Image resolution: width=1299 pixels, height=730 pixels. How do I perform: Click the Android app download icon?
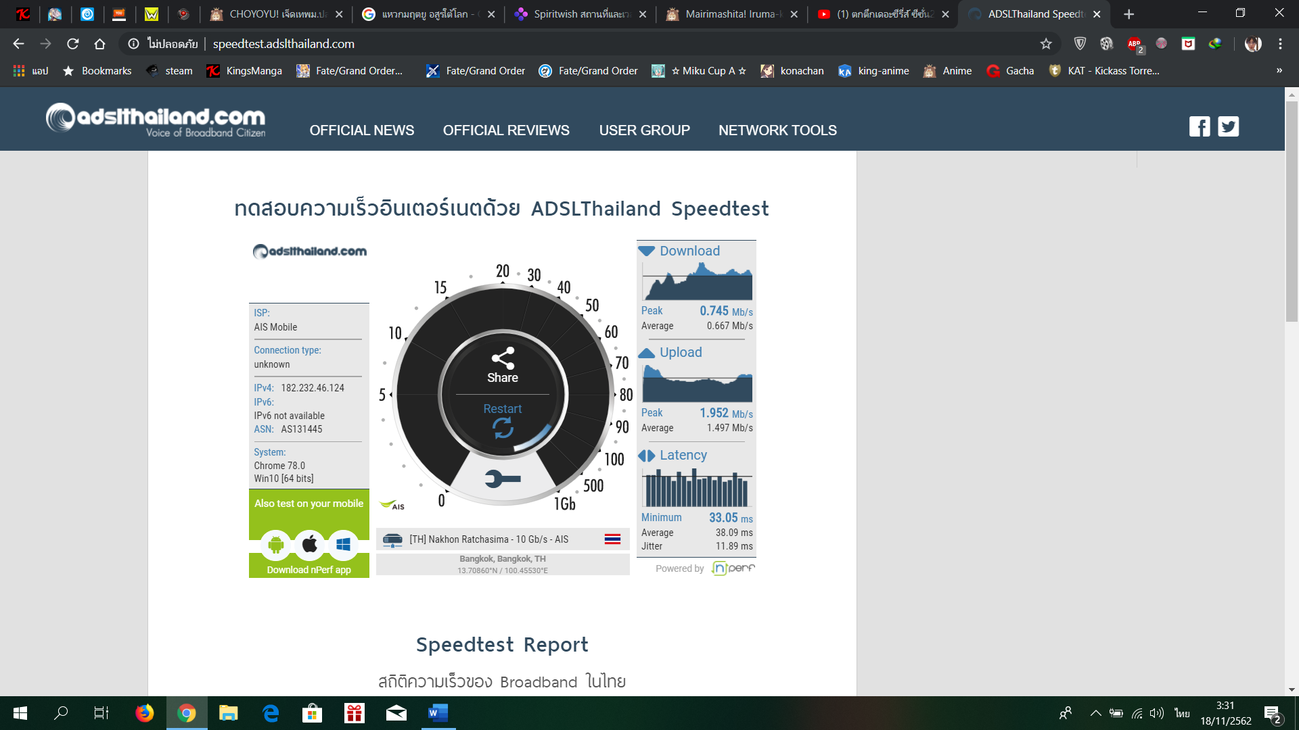click(276, 544)
